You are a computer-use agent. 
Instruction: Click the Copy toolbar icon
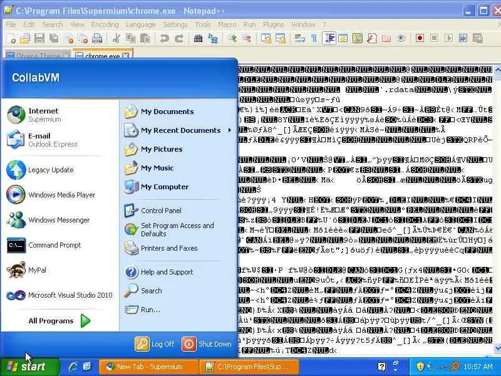pos(130,39)
